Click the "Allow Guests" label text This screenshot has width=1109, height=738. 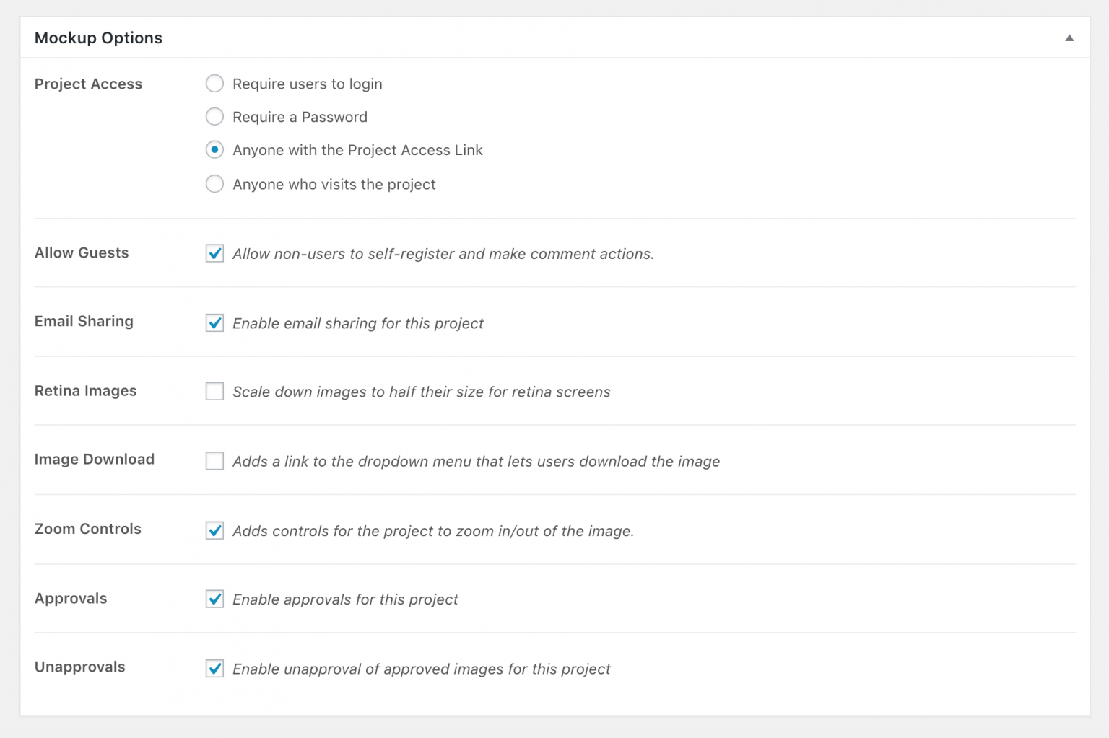tap(81, 252)
